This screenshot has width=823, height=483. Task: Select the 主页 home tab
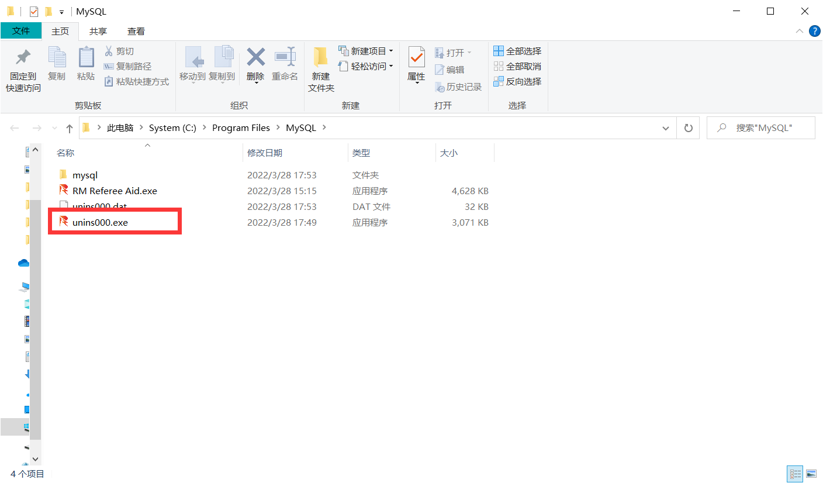(x=60, y=31)
